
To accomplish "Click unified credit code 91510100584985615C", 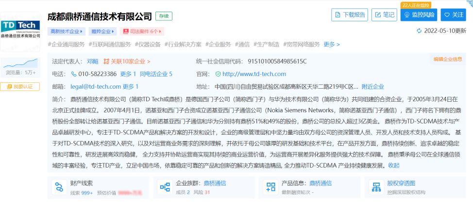I will (277, 62).
